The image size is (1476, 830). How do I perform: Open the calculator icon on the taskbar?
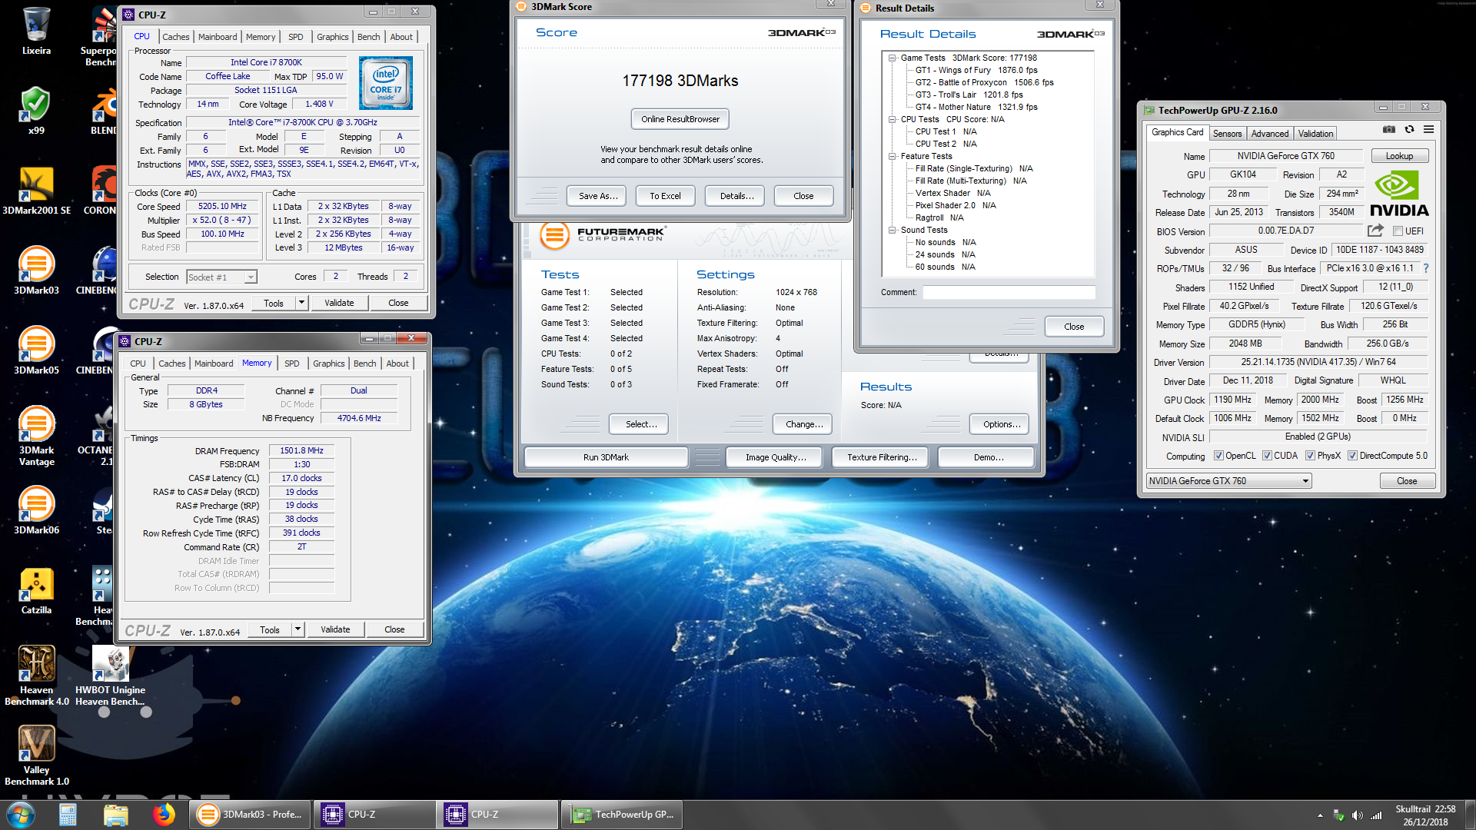pyautogui.click(x=68, y=815)
